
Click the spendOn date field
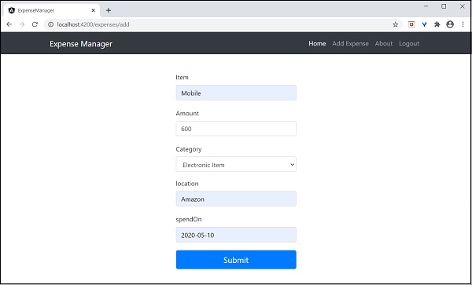coord(236,235)
